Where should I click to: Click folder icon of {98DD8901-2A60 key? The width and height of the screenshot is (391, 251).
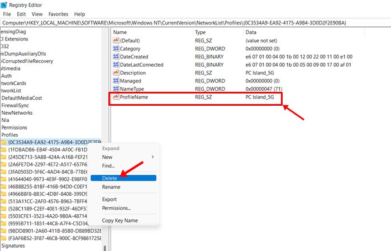(x=3, y=231)
